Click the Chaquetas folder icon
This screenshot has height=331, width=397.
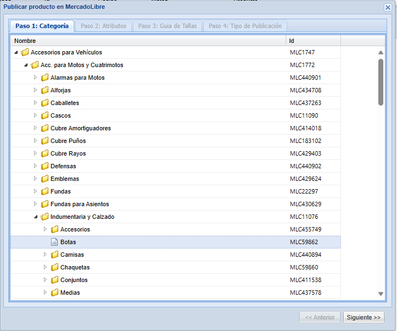tap(54, 267)
